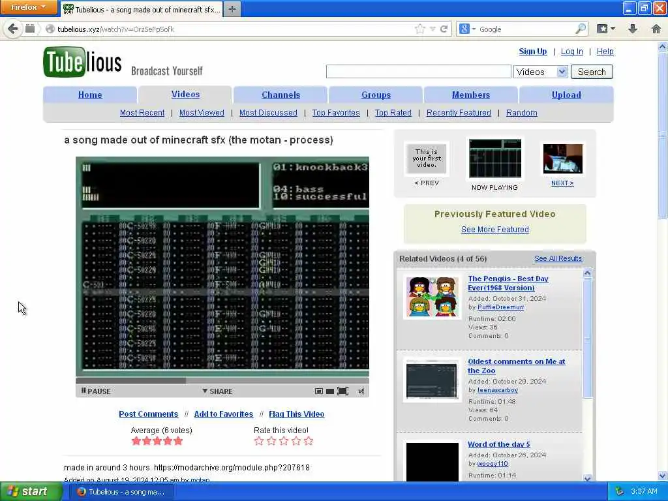This screenshot has width=668, height=501.
Task: Open the Videos tab
Action: pyautogui.click(x=185, y=94)
